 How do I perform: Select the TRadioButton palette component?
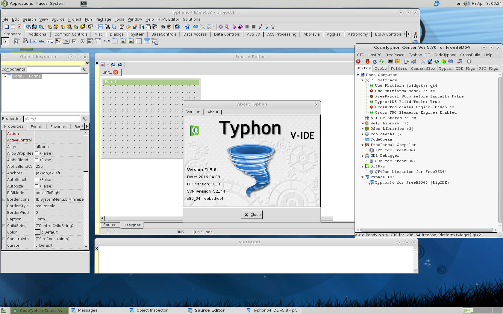pyautogui.click(x=82, y=41)
